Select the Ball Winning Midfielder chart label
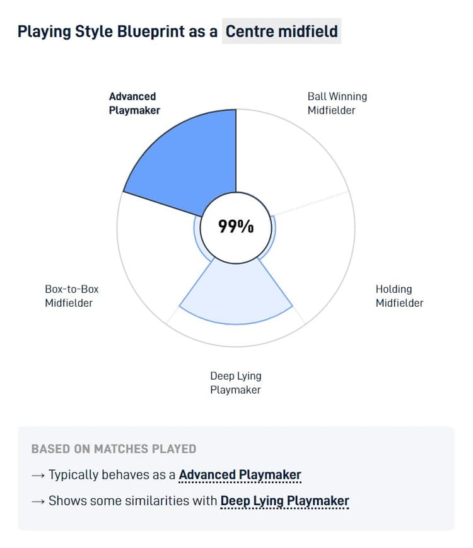Viewport: 473px width, 548px height. coord(337,103)
